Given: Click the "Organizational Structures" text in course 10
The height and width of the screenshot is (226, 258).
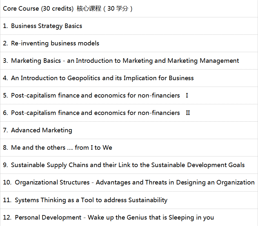Looking at the screenshot, I should tap(52, 183).
